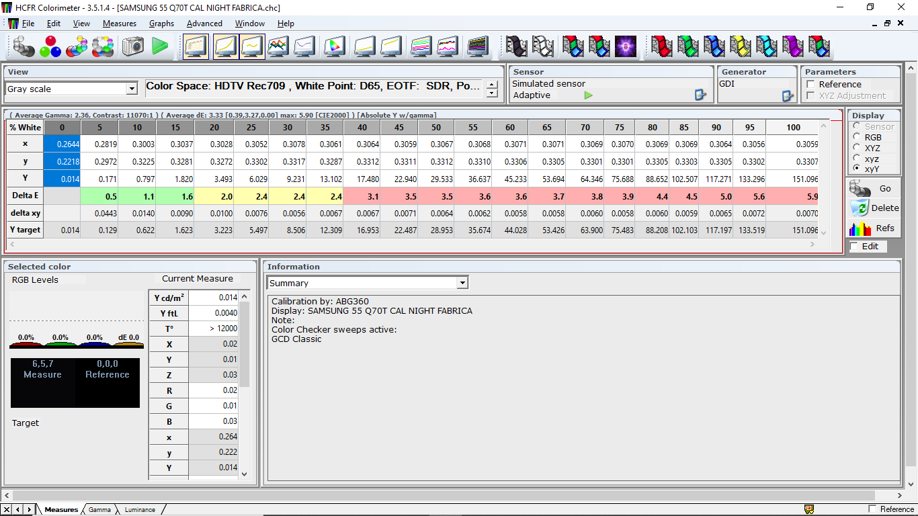The width and height of the screenshot is (918, 516).
Task: Click the gray scale measure spheres icon
Action: 24,46
